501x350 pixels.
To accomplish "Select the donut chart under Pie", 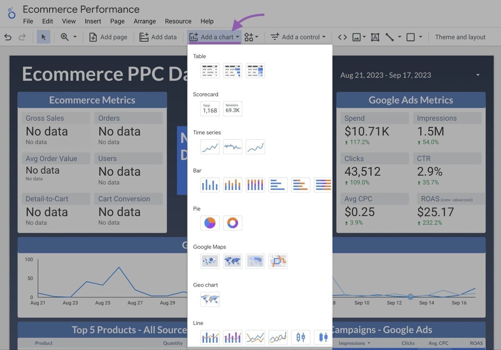I will coord(232,223).
